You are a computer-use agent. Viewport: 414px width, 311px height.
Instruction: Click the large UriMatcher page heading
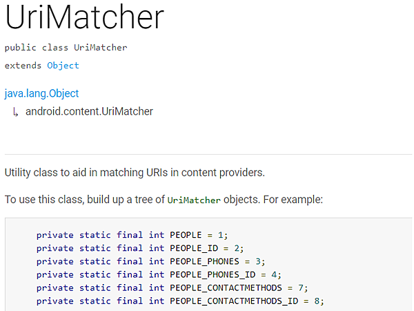point(84,17)
